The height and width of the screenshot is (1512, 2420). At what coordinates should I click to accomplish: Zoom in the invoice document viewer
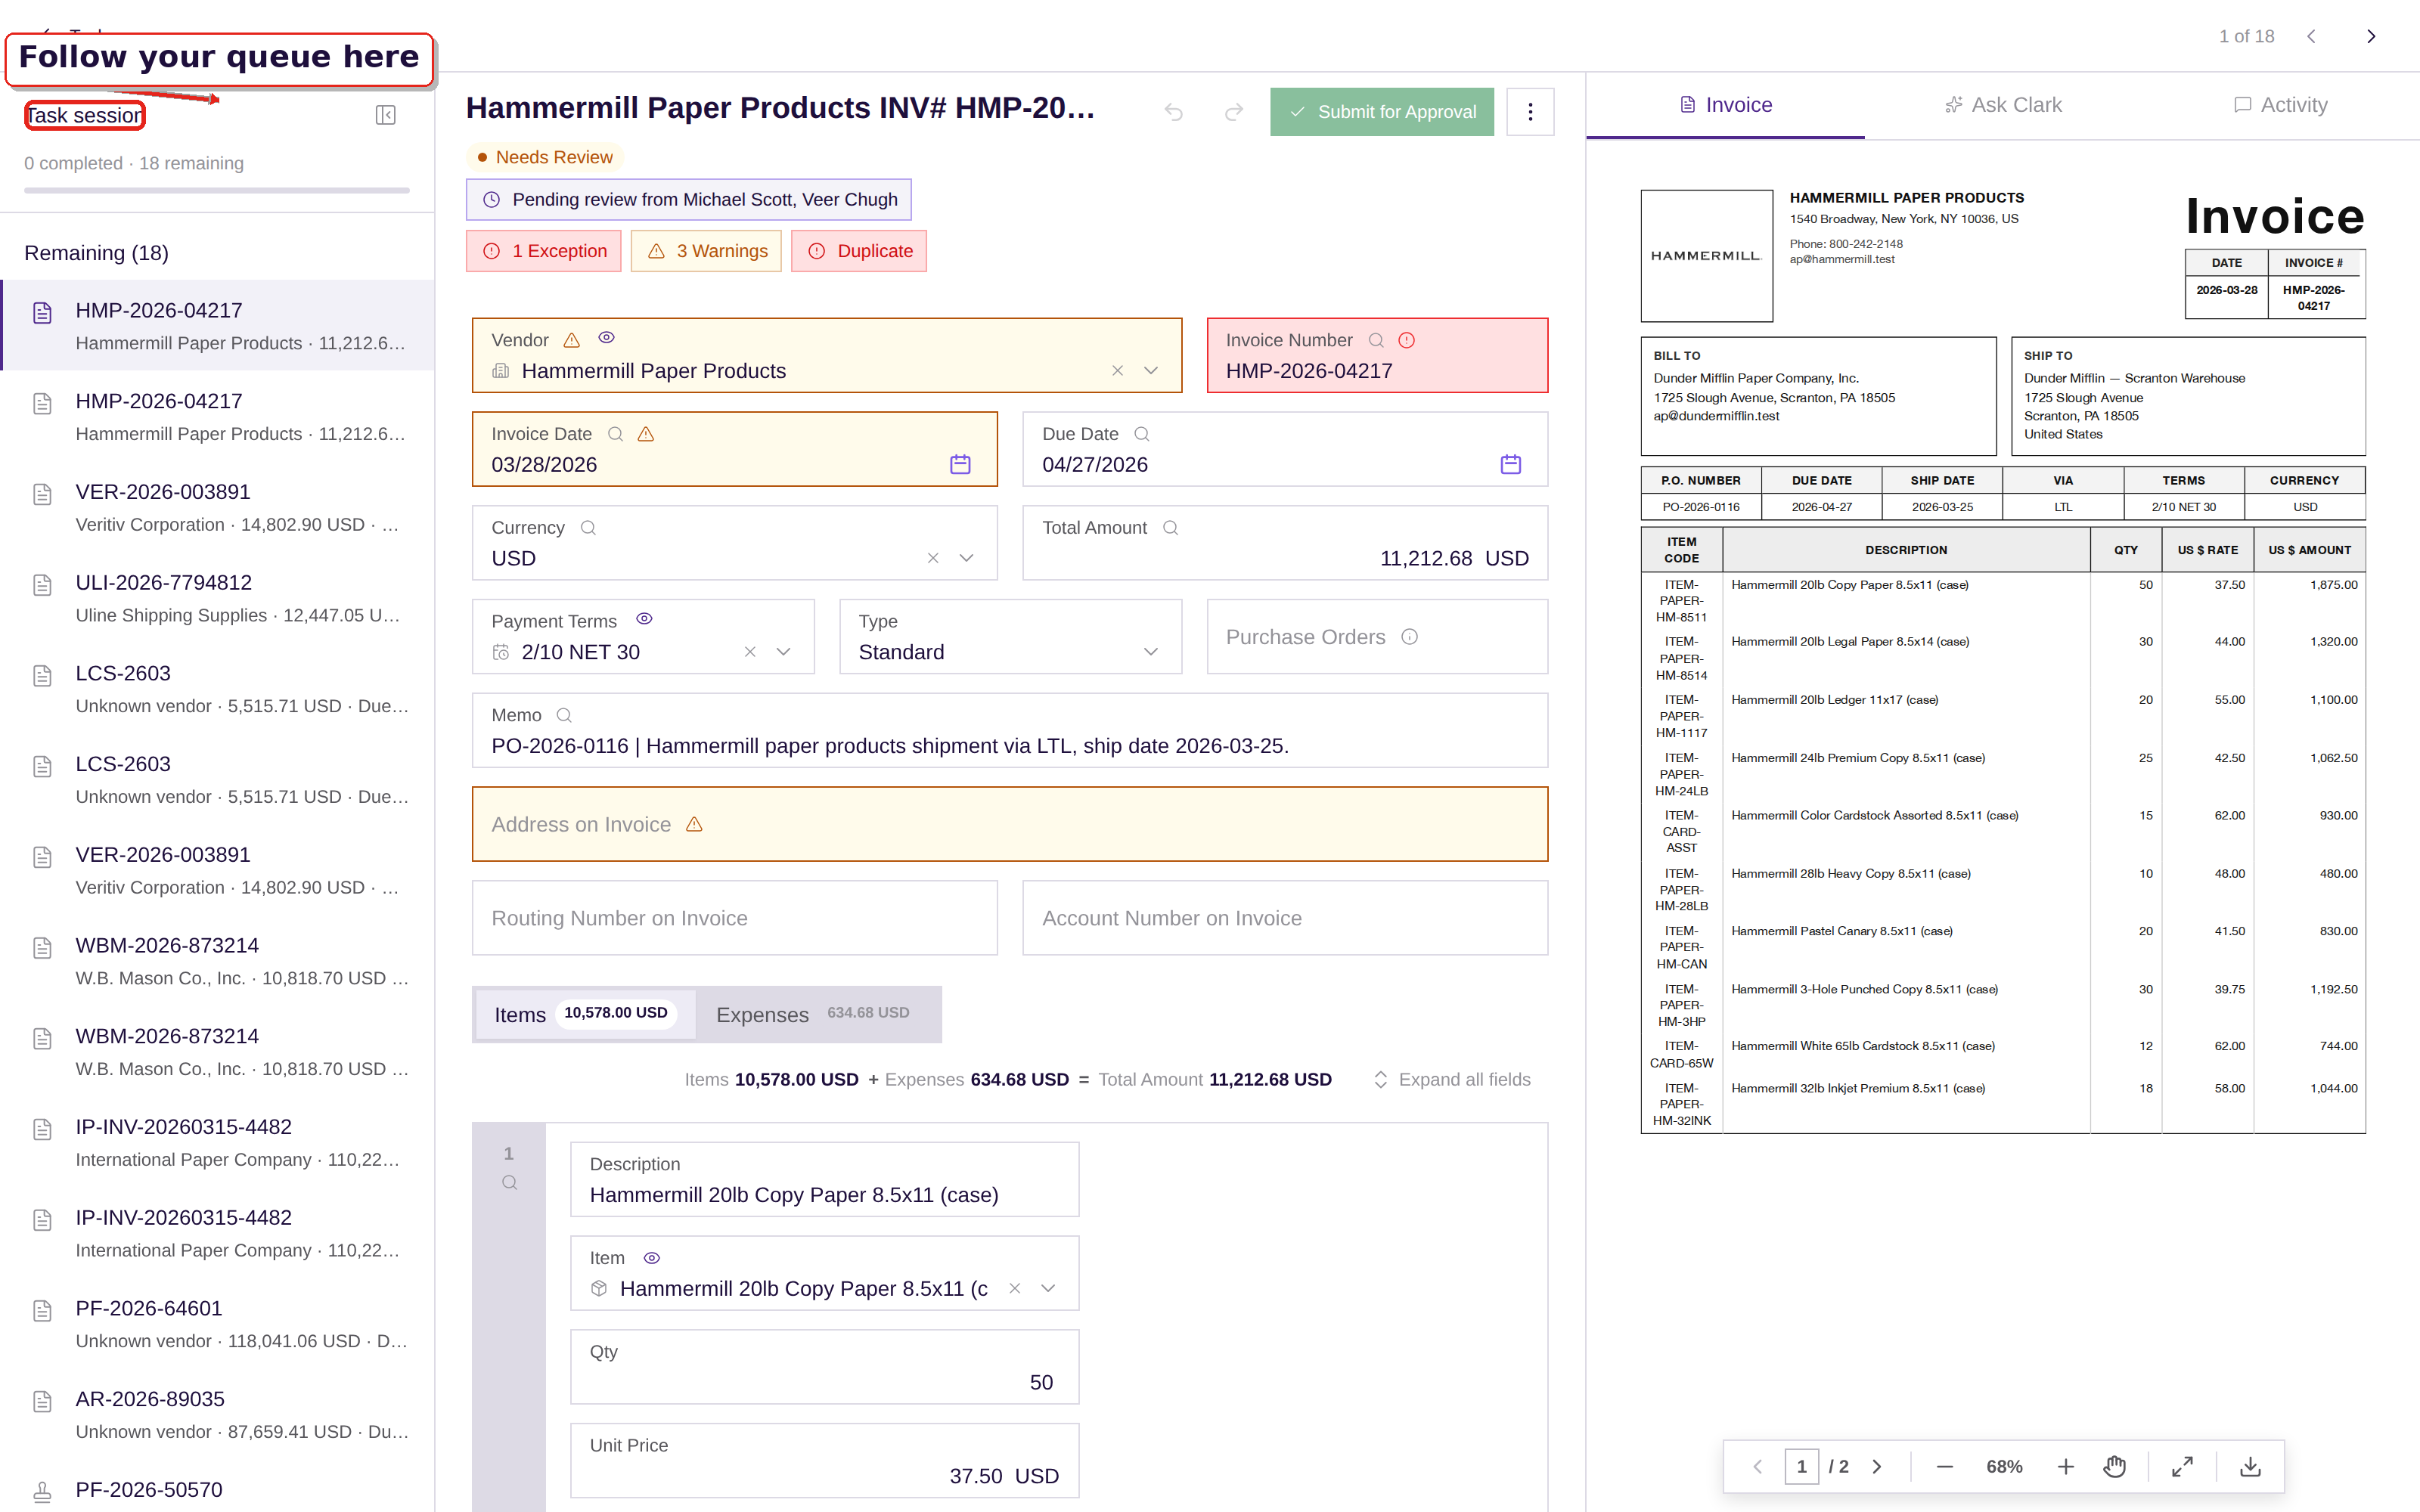2066,1467
